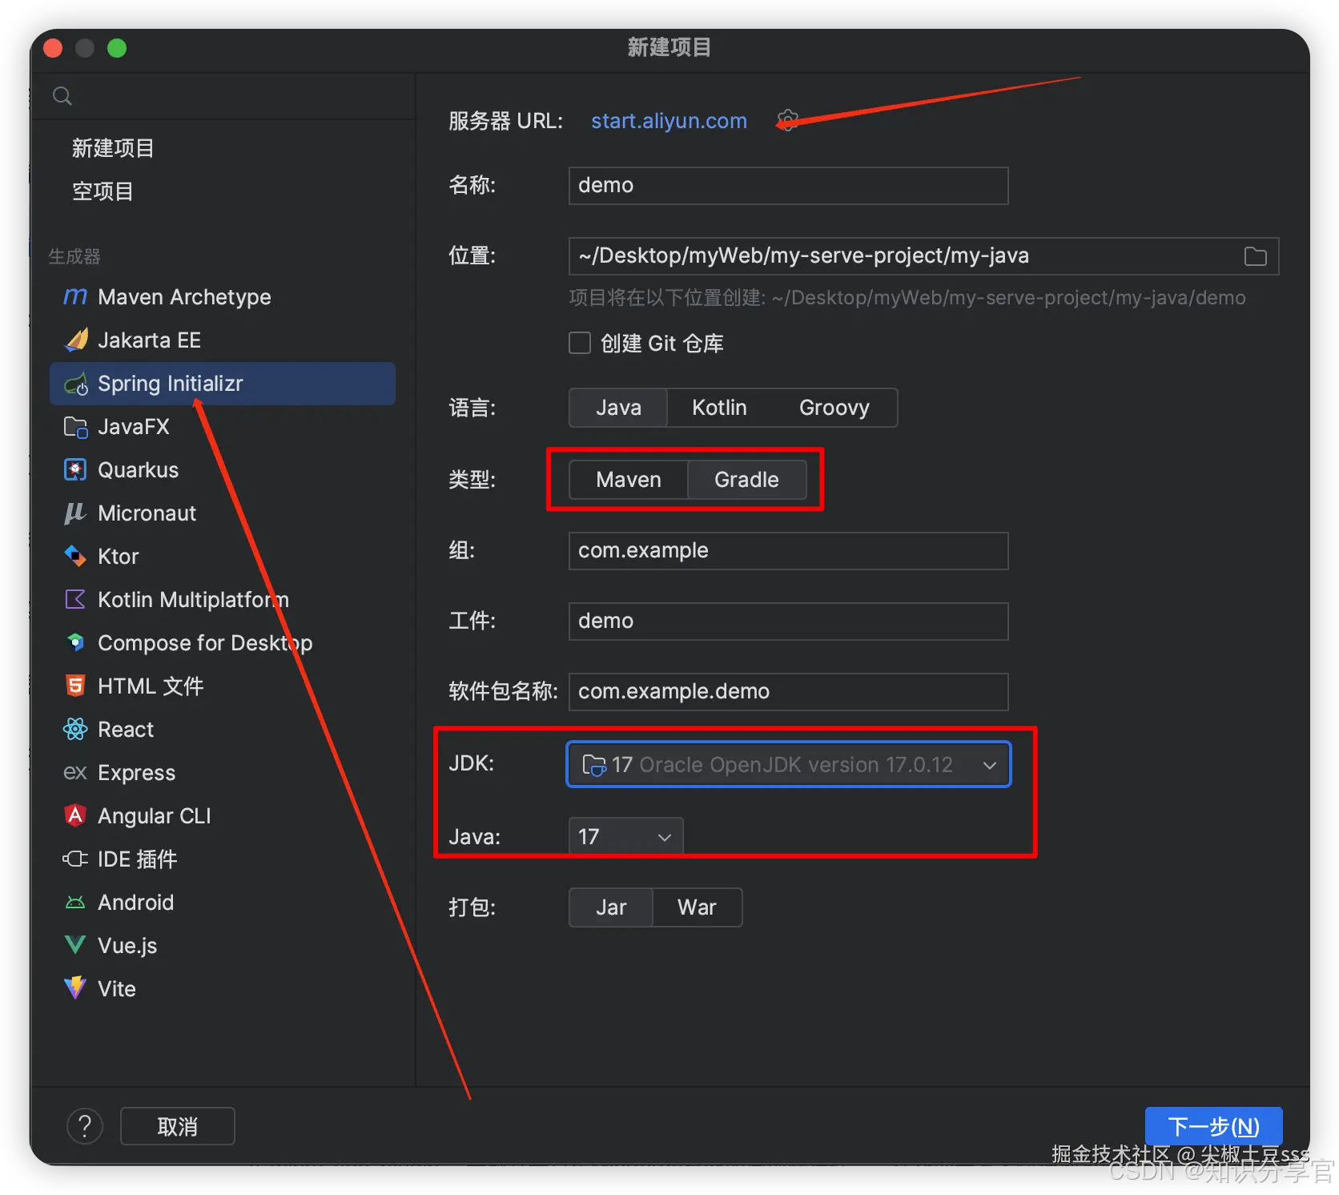Open help with question mark button
Viewport: 1339px width, 1195px height.
[85, 1126]
